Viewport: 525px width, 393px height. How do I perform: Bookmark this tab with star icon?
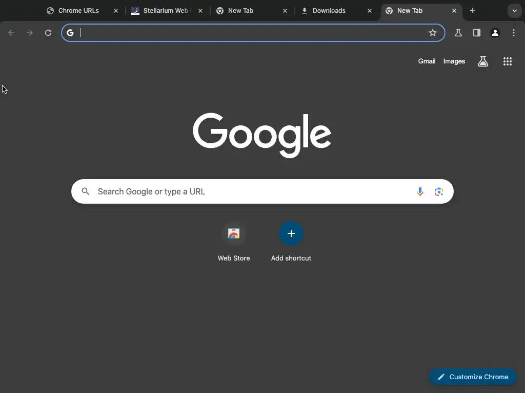433,33
